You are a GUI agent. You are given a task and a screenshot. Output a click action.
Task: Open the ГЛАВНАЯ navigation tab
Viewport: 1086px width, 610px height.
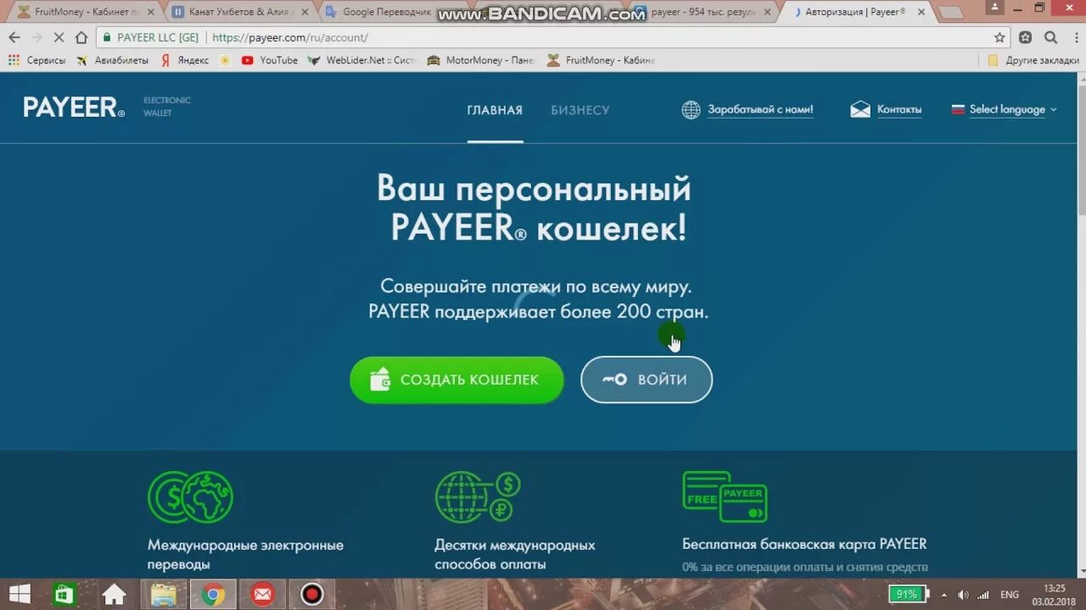point(495,110)
